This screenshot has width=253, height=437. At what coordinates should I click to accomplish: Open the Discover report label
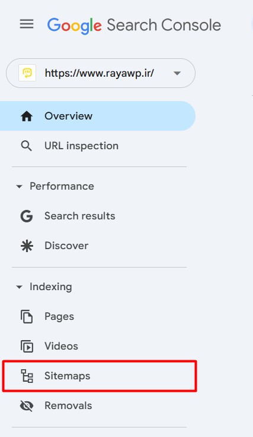point(66,246)
